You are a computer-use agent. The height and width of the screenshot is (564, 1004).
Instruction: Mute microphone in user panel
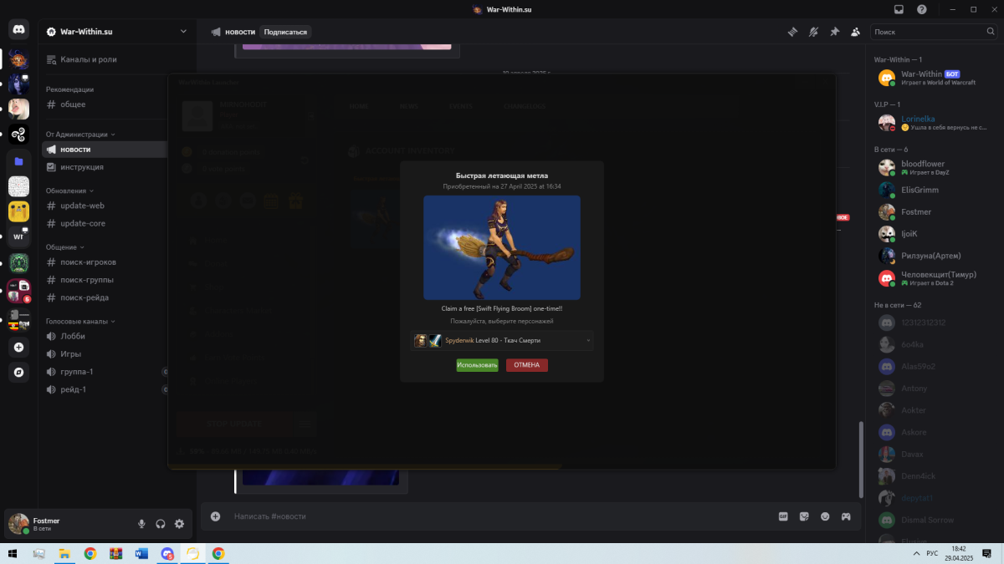click(x=141, y=524)
